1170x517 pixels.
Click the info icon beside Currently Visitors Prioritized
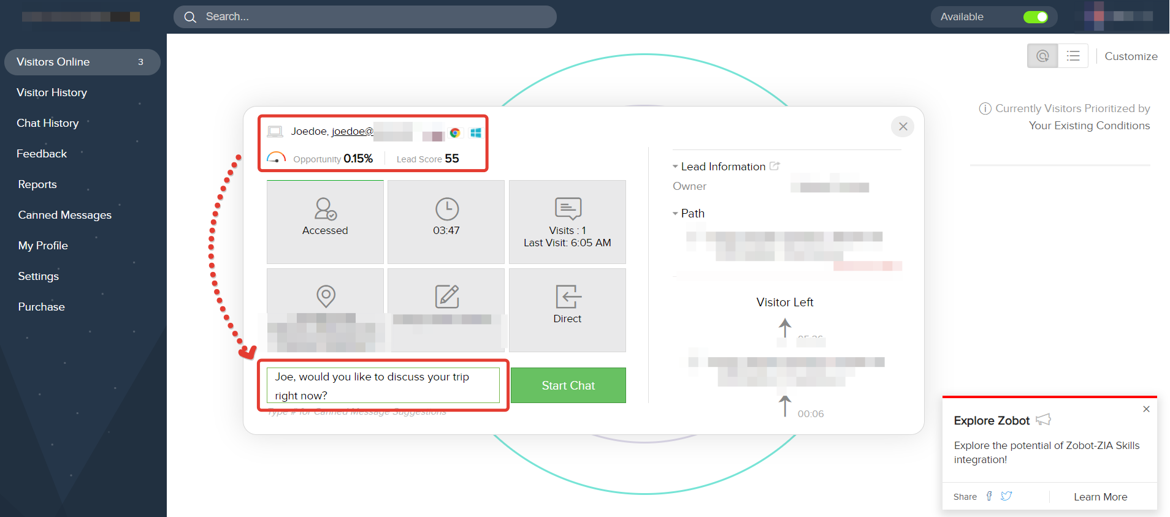[x=985, y=108]
